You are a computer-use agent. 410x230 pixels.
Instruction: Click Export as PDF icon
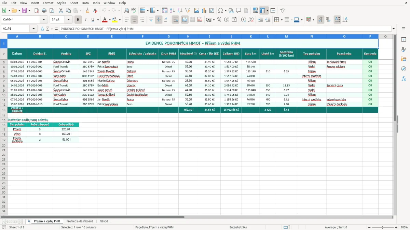click(x=37, y=11)
